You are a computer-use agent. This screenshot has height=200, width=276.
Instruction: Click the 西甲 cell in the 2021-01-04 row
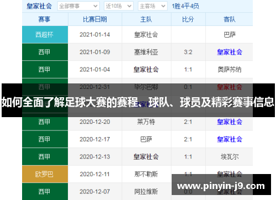[x=45, y=70]
